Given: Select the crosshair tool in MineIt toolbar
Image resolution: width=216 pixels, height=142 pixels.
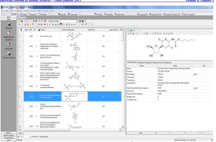Looking at the screenshot, I should click(22, 24).
